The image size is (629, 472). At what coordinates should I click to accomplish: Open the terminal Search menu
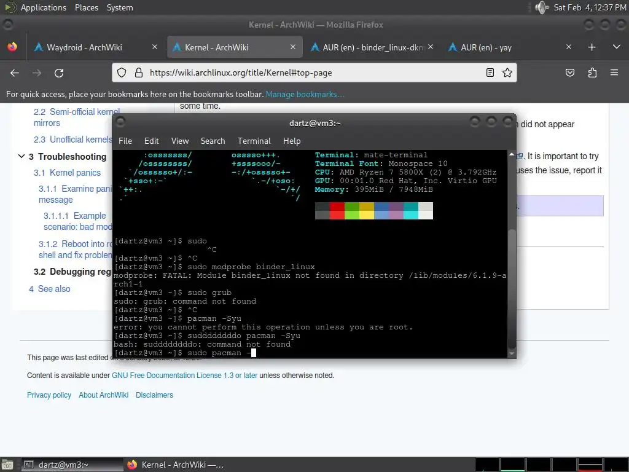(213, 141)
